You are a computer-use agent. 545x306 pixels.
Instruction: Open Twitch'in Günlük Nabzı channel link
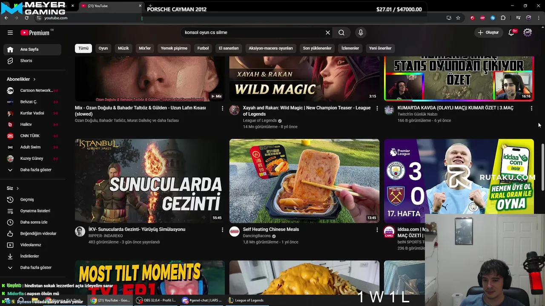(x=417, y=114)
